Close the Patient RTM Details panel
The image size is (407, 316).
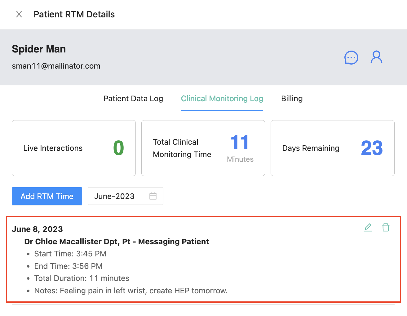pyautogui.click(x=19, y=14)
